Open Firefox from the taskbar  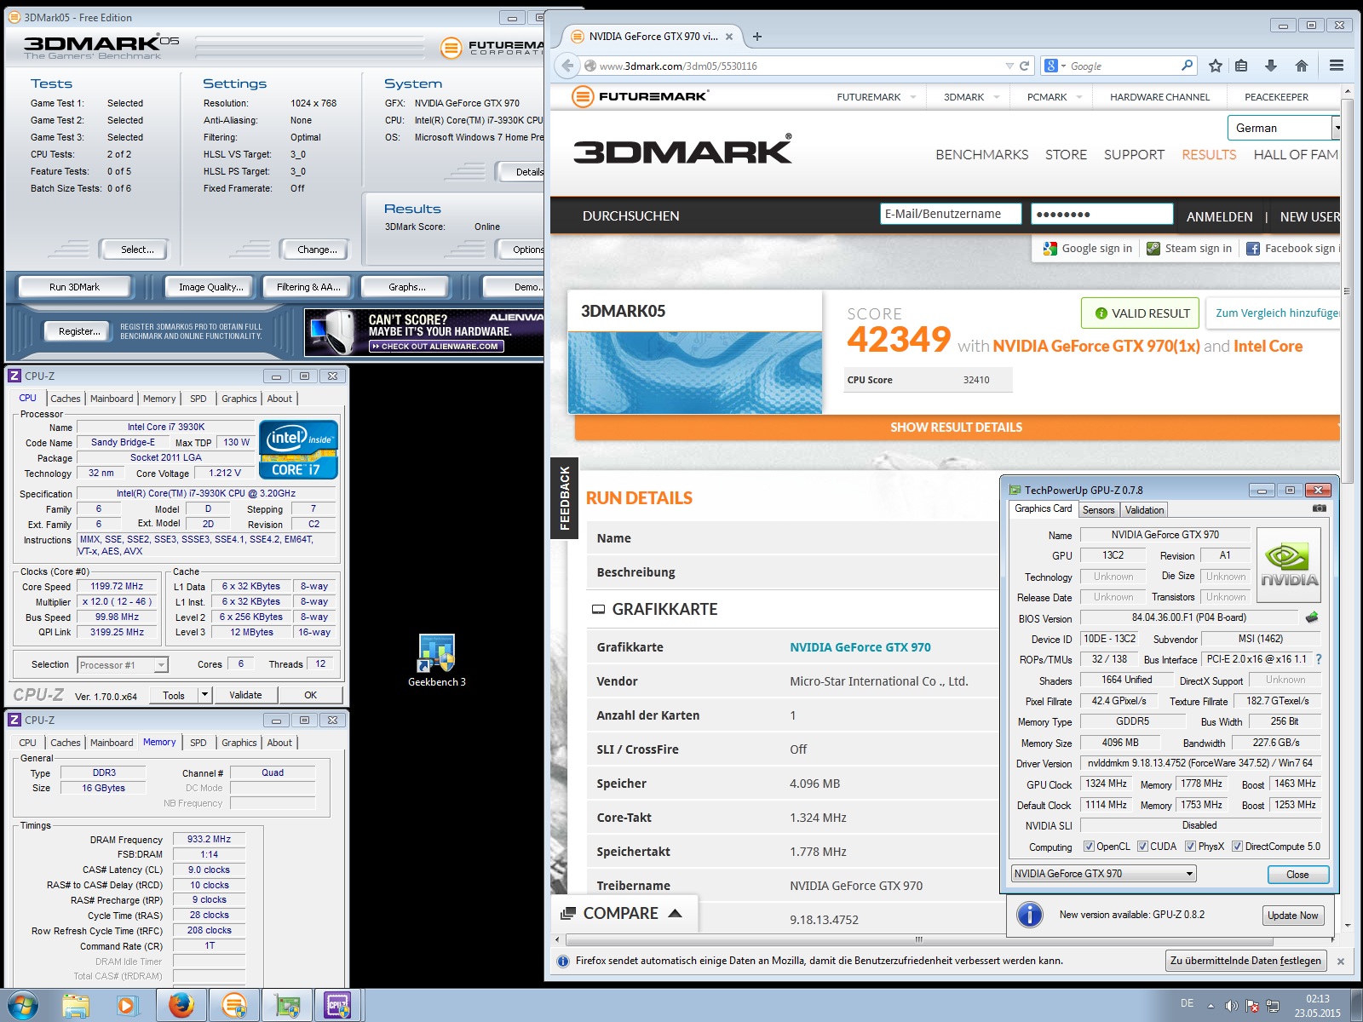click(x=181, y=1006)
